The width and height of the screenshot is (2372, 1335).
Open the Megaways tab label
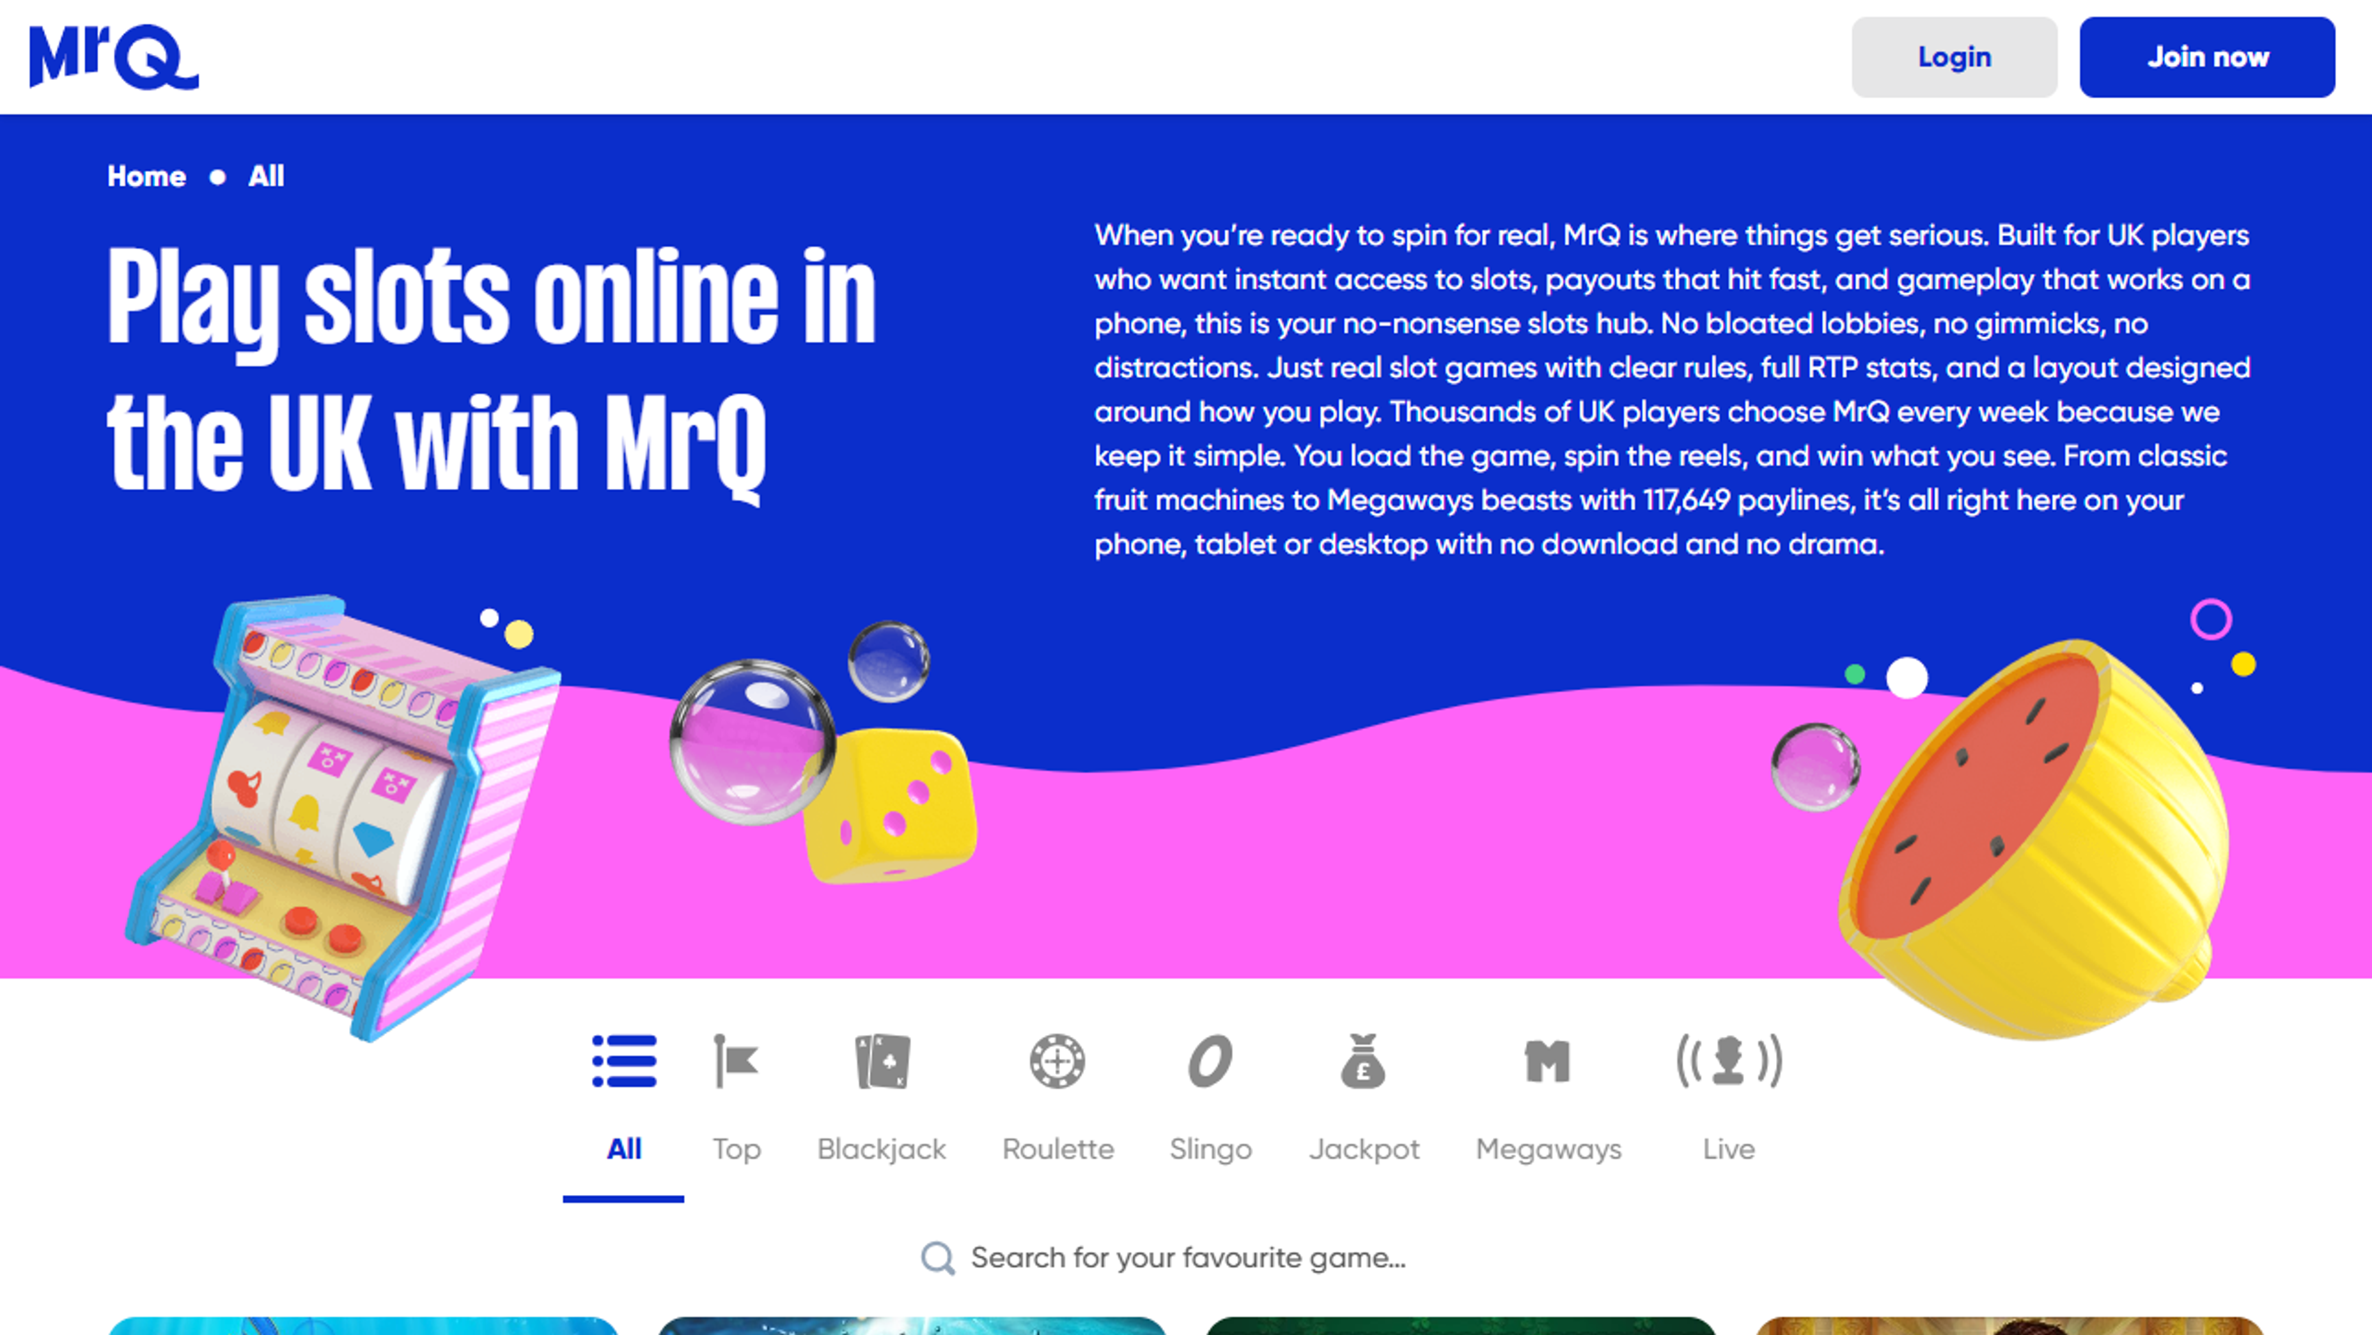pyautogui.click(x=1548, y=1149)
